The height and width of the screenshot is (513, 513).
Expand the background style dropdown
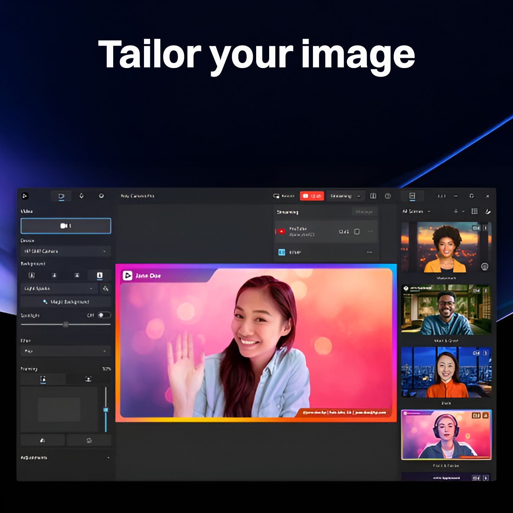(59, 289)
